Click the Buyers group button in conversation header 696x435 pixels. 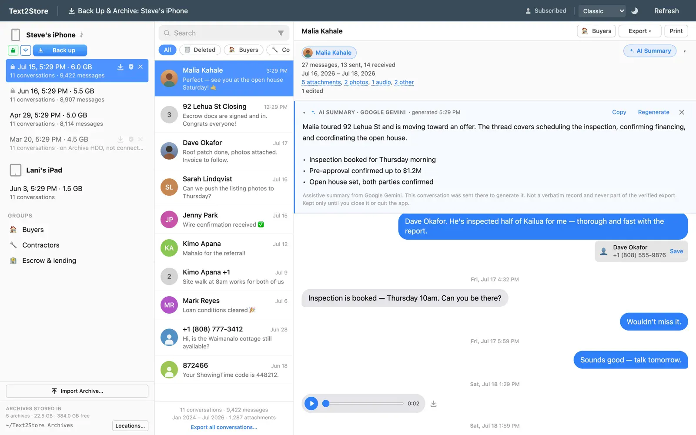pos(596,31)
